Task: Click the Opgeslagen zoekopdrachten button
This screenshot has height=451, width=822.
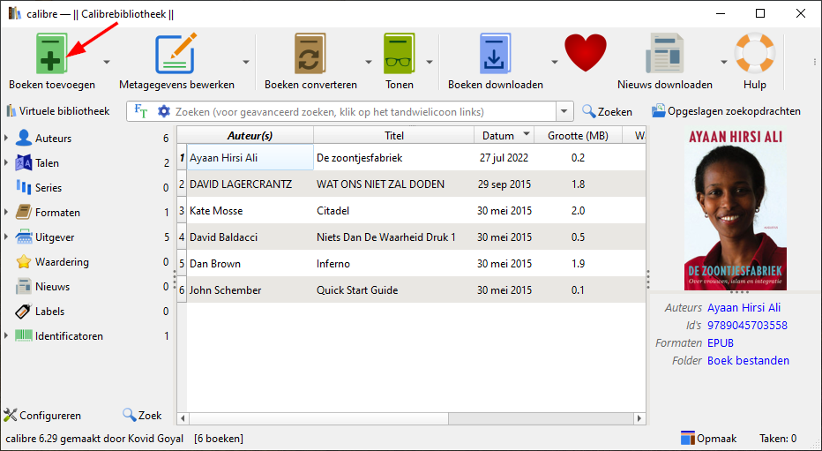Action: click(x=726, y=111)
